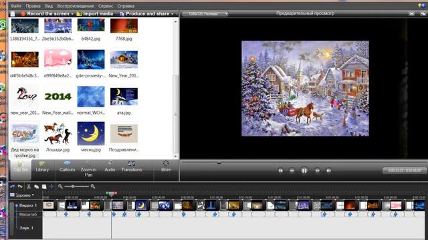Open the Clip Bin tab
The image size is (428, 240).
[21, 170]
